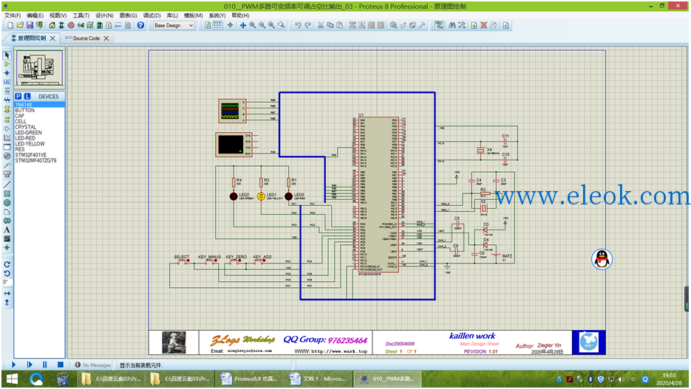Switch to the Source Code tab

coord(86,38)
